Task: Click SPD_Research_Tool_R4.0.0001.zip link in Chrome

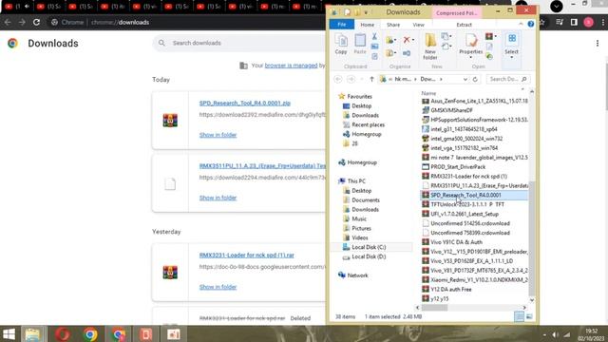Action: coord(245,104)
